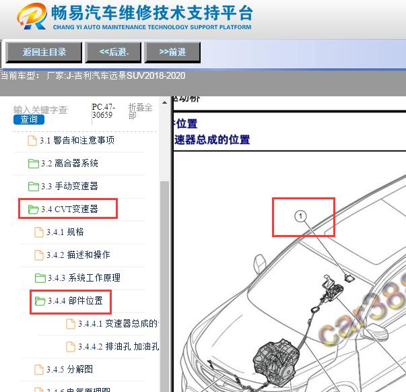Open 3.4.4.1 变速器总成的 entry

(119, 324)
